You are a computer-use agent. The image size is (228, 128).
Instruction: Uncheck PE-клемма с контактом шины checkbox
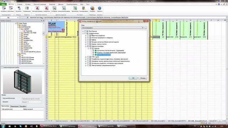[x=93, y=50]
